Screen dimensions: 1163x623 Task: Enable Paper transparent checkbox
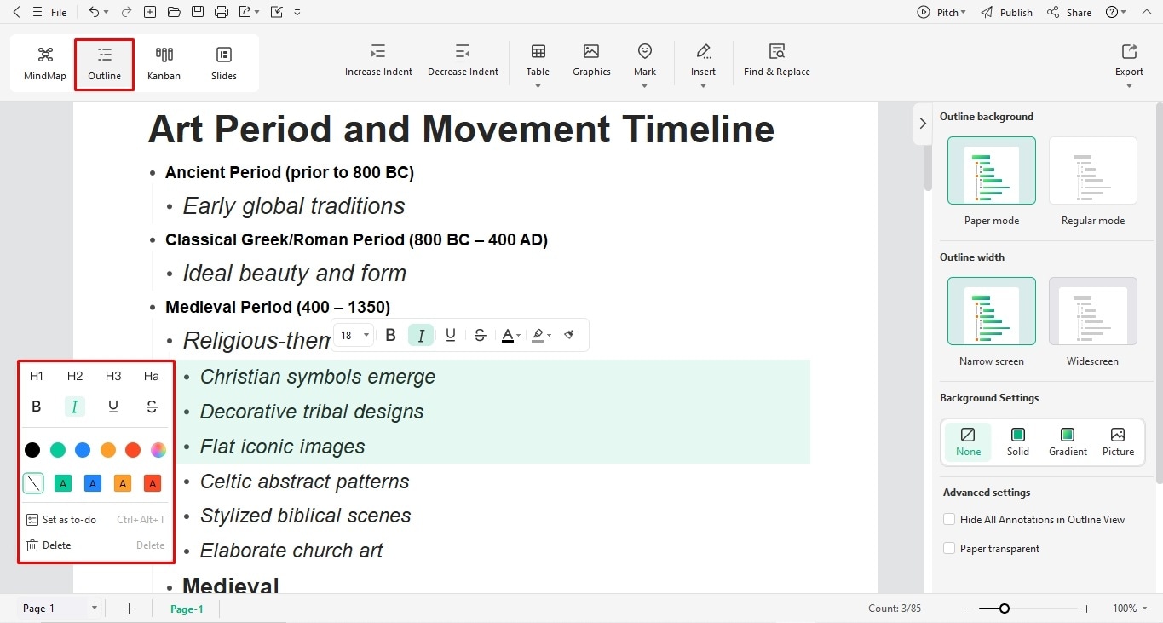pos(949,548)
